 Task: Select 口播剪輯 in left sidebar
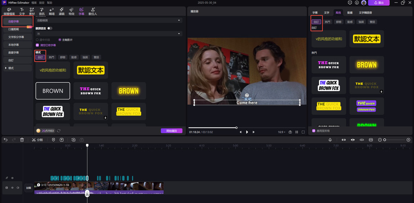(17, 29)
